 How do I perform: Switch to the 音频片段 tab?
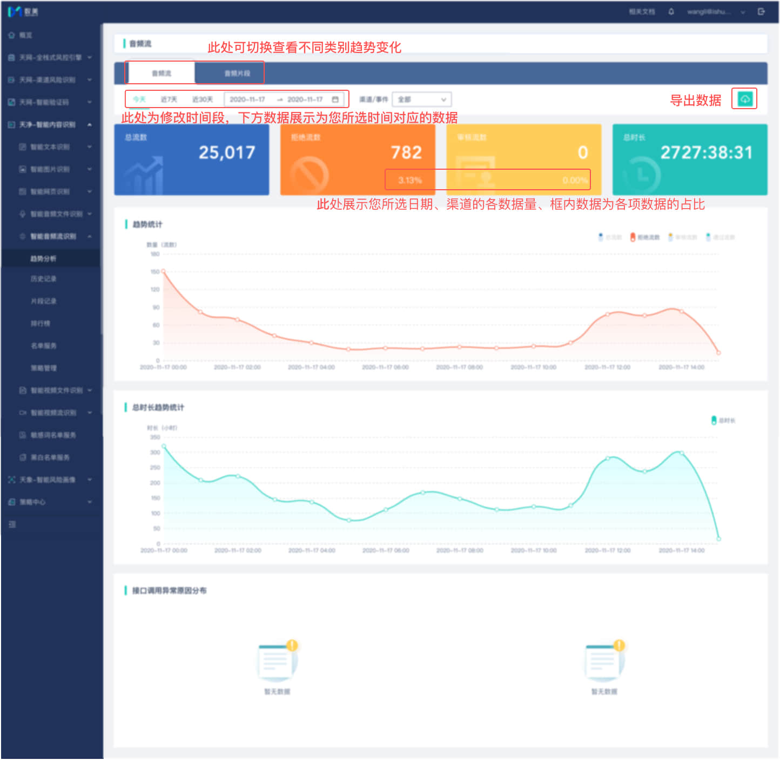click(x=237, y=73)
